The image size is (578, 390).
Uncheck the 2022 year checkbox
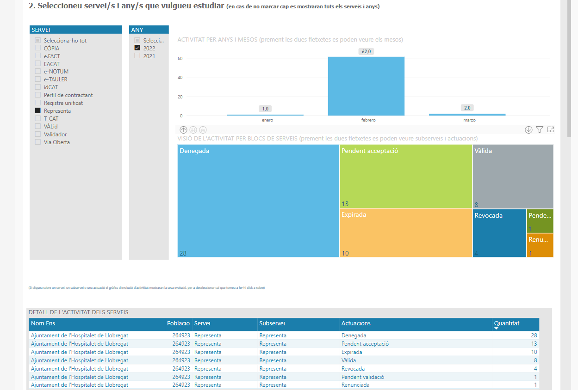coord(137,48)
